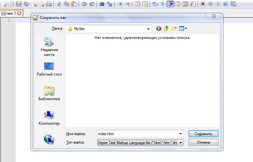This screenshot has height=162, width=253.
Task: Click the Redo arrow toolbar icon
Action: pyautogui.click(x=92, y=4)
